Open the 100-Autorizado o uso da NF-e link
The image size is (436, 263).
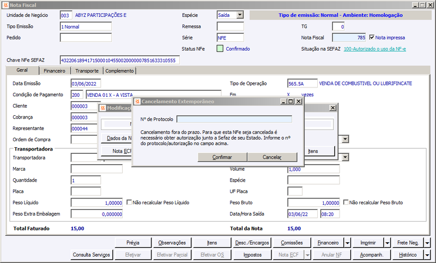point(375,49)
